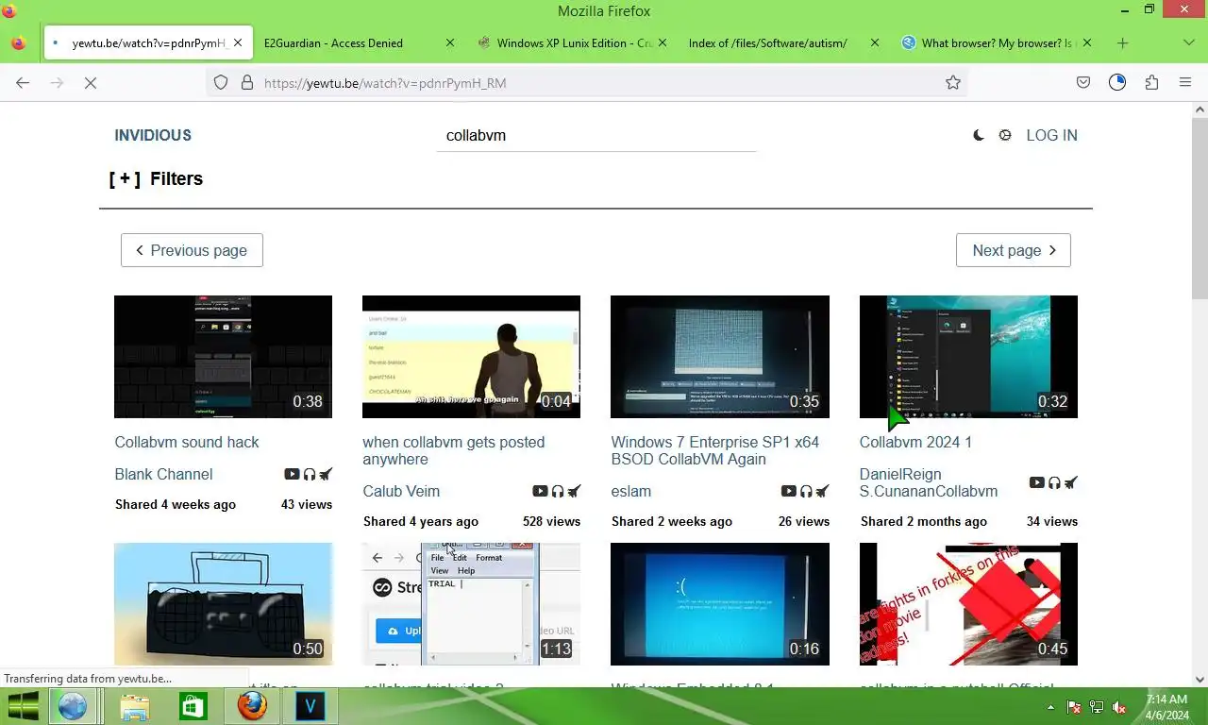Viewport: 1208px width, 725px height.
Task: Expand the [ + ] Filters section
Action: 156,178
